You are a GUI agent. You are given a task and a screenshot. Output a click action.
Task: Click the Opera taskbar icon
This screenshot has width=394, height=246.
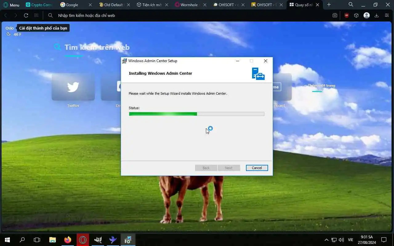[x=83, y=240]
